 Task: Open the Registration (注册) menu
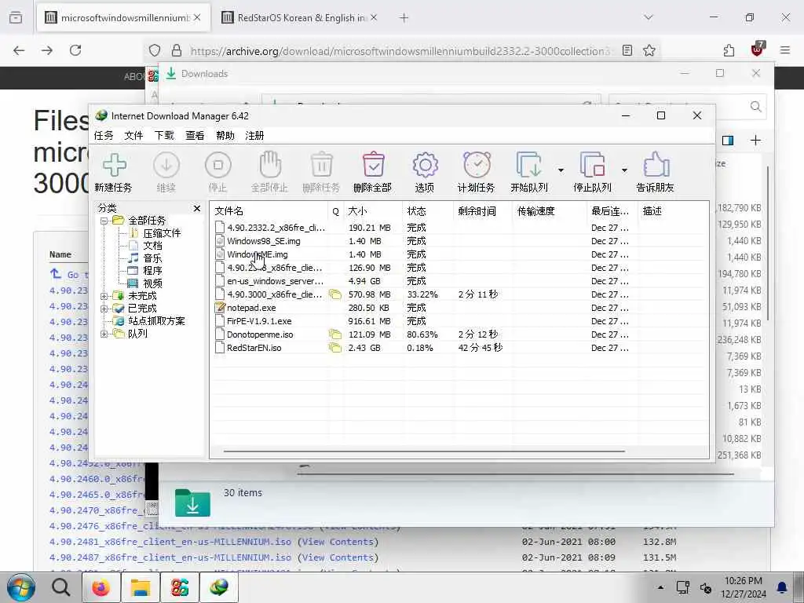255,135
